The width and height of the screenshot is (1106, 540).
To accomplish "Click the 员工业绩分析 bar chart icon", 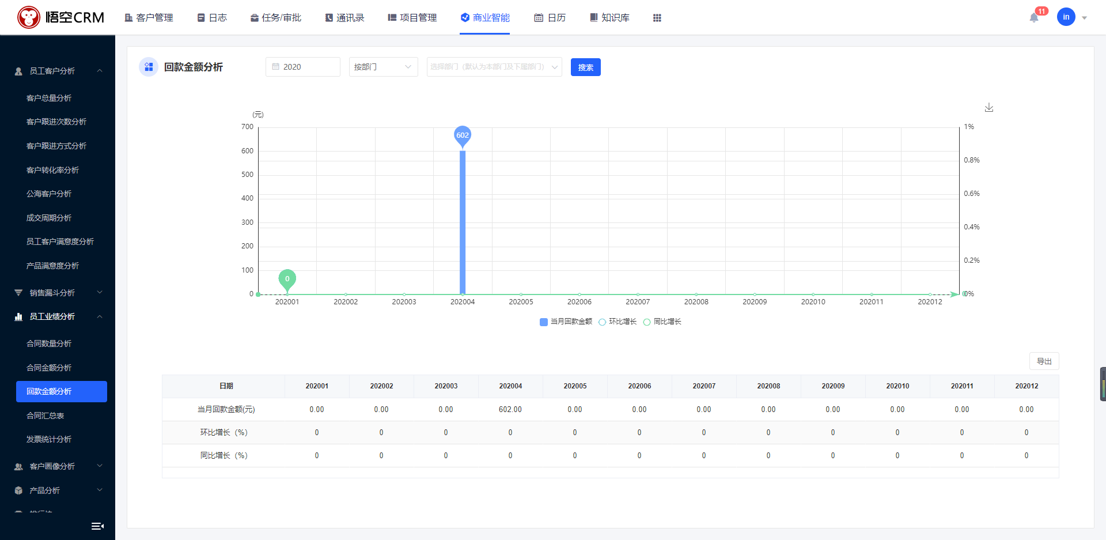I will pyautogui.click(x=18, y=316).
